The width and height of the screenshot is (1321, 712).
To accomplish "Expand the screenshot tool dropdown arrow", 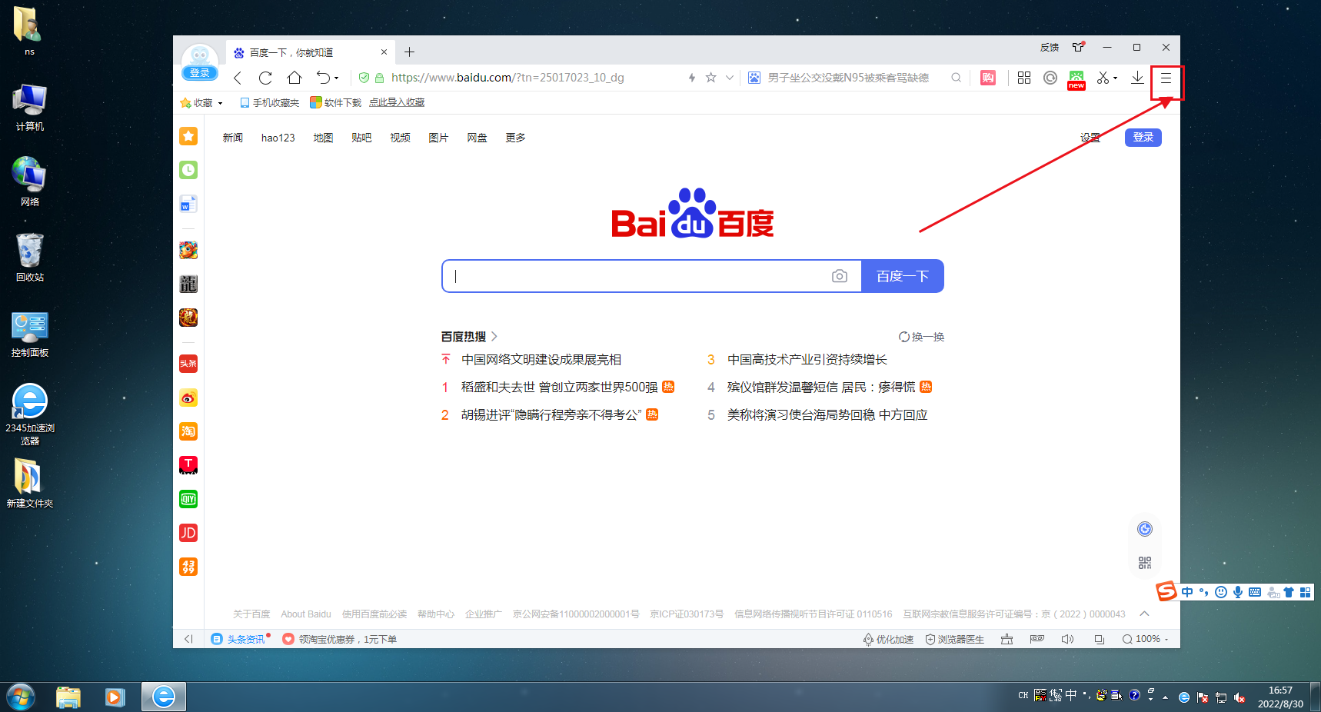I will (1116, 78).
